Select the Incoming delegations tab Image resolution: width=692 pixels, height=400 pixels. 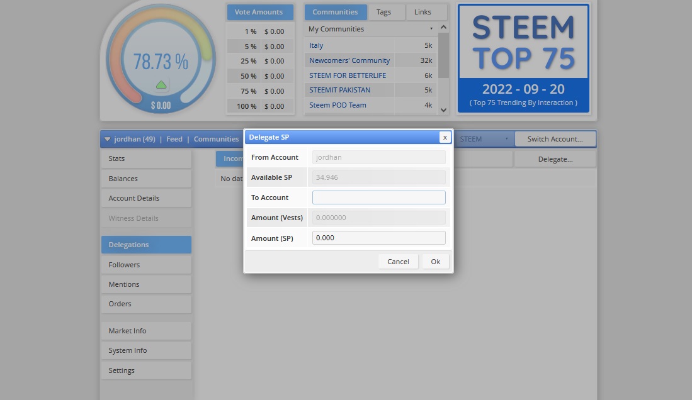tap(229, 158)
